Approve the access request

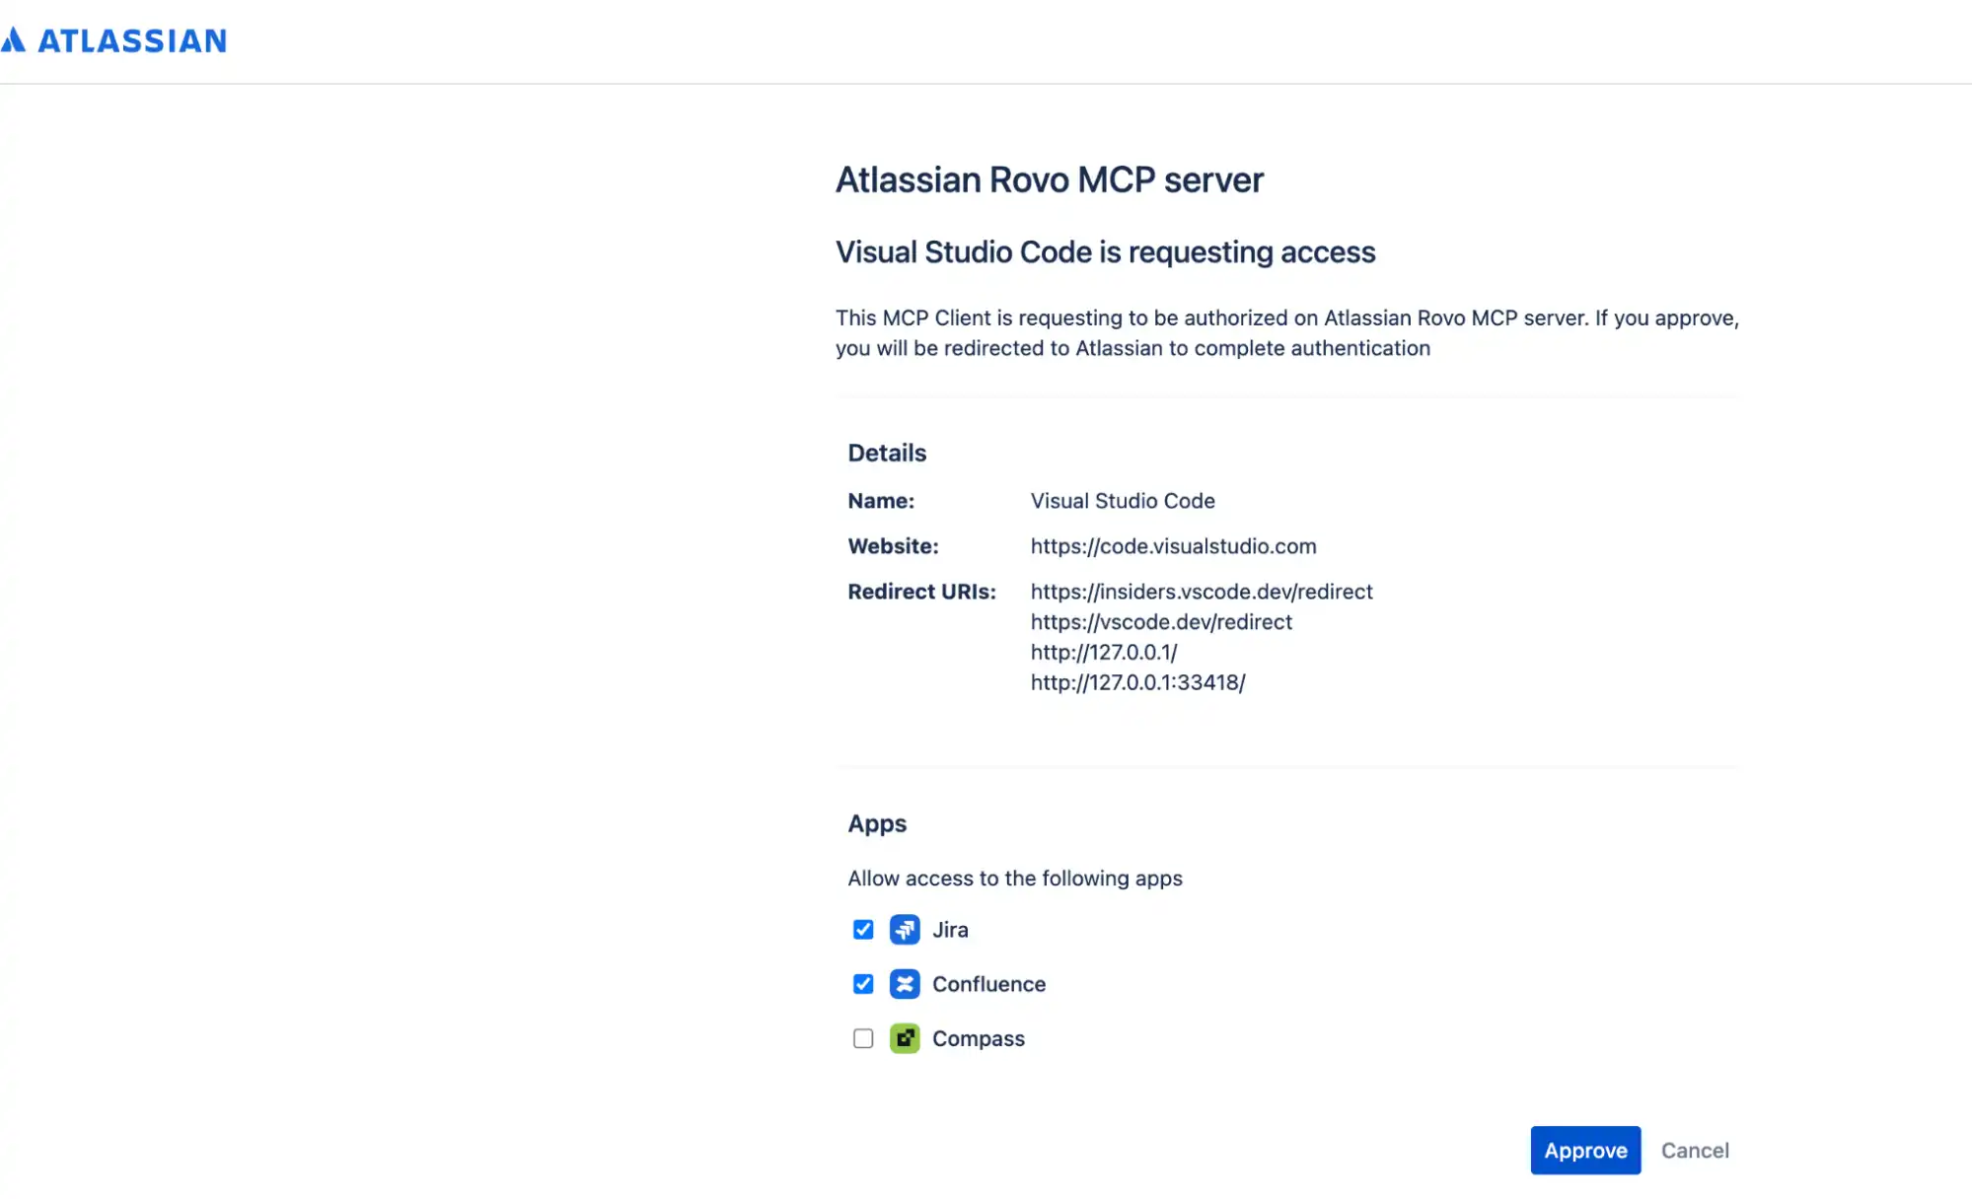[x=1585, y=1150]
